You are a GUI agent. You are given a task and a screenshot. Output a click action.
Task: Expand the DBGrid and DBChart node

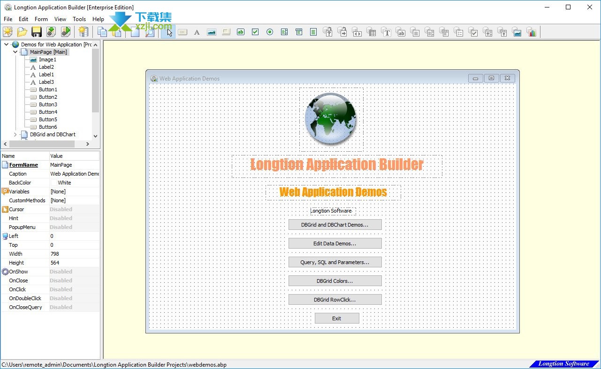tap(15, 134)
